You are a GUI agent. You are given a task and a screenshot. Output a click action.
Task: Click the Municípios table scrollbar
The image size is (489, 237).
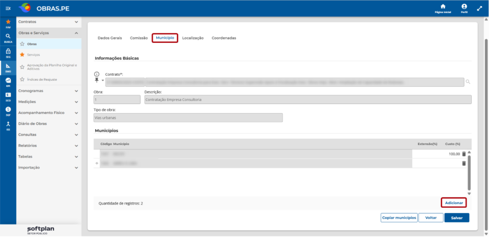click(x=469, y=173)
